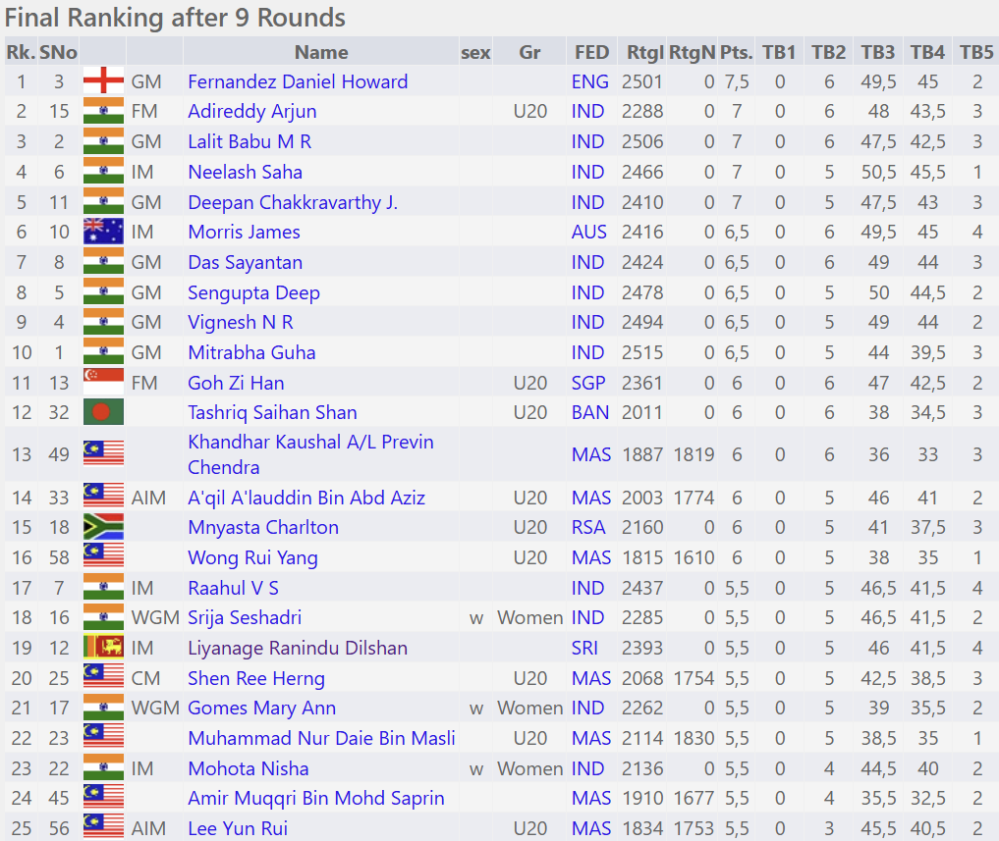Select the ENG federation link
Screen dimensions: 999x841
(589, 81)
